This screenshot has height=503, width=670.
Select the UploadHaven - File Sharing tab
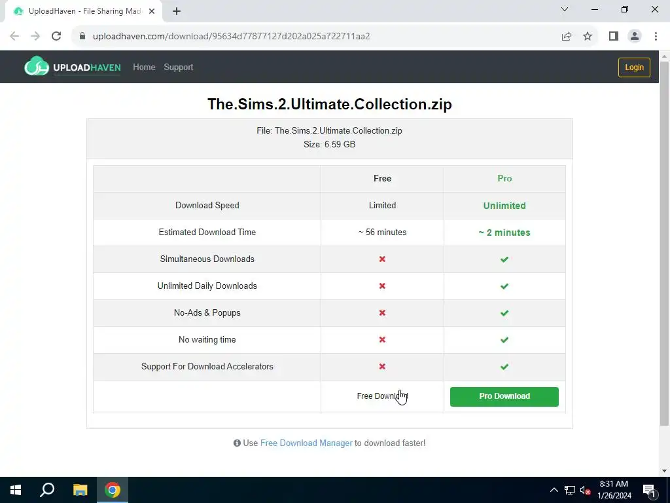tap(84, 12)
